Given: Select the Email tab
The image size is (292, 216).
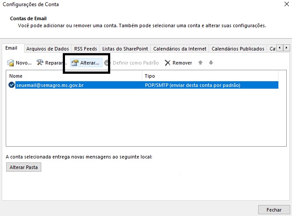Looking at the screenshot, I should pos(11,49).
